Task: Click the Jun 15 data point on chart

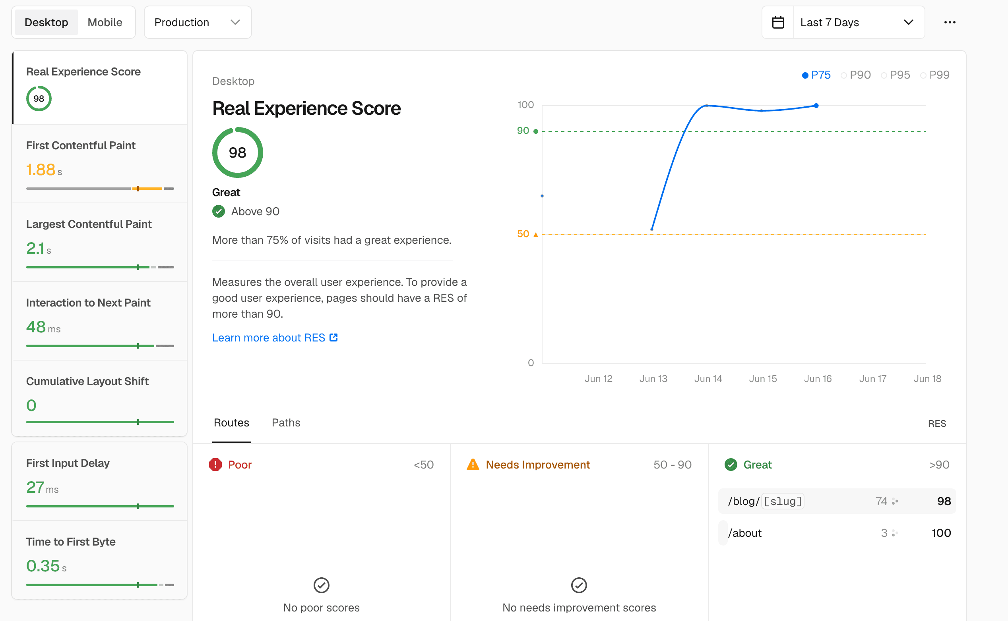Action: (761, 110)
